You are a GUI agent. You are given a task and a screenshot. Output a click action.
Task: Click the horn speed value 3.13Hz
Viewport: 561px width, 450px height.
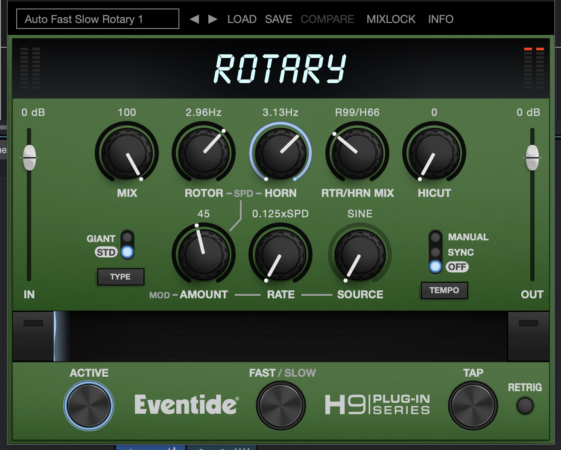(280, 112)
